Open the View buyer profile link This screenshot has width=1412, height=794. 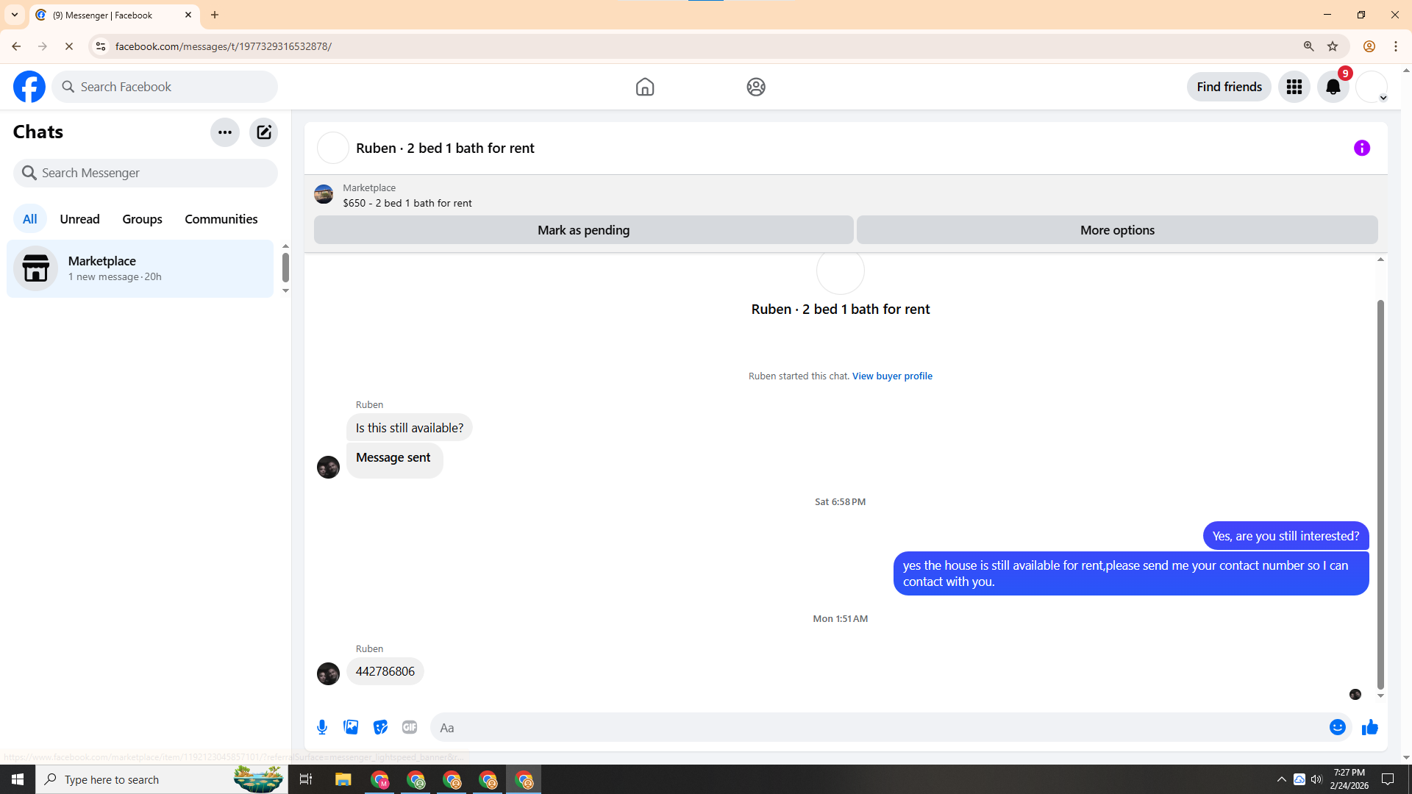891,376
